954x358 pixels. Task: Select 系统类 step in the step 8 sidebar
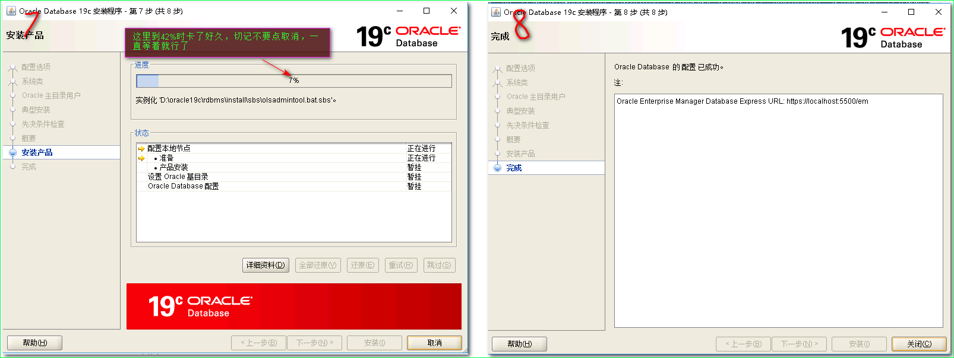pos(517,82)
